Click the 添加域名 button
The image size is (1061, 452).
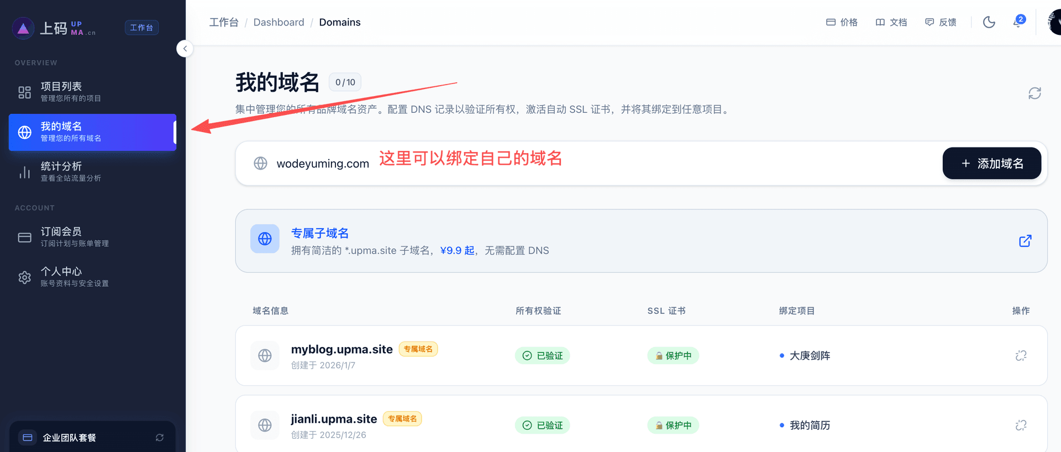[991, 164]
